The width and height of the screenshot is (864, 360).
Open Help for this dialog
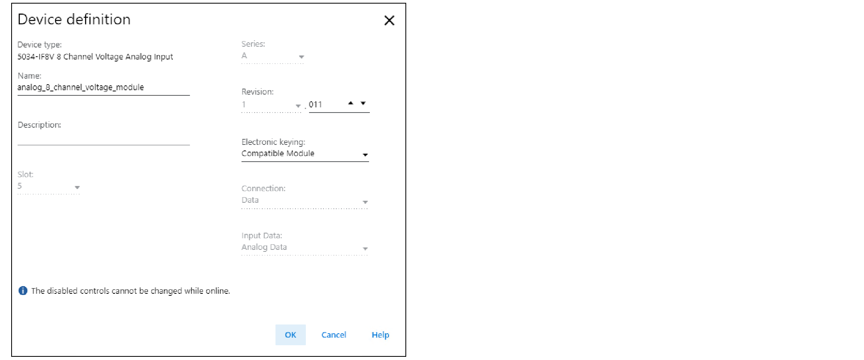380,335
